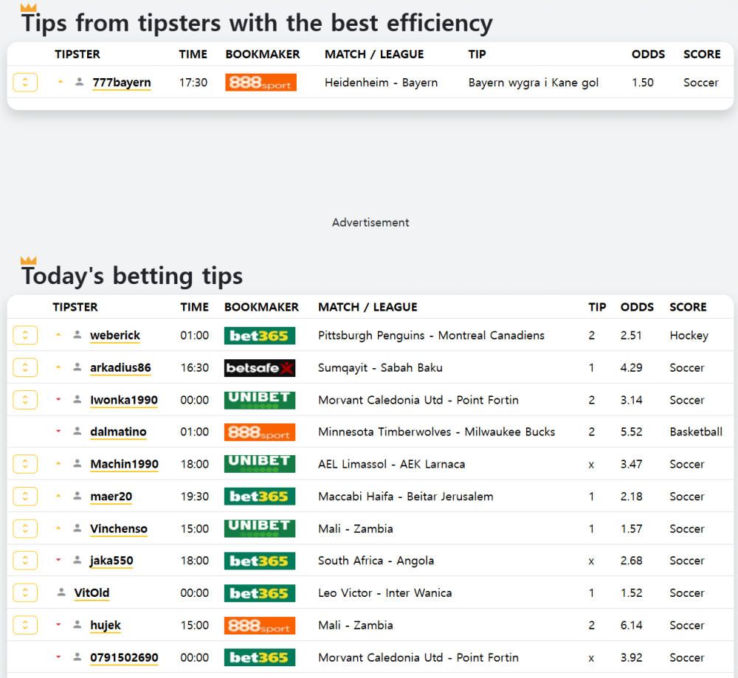Click the Unibet logo in Iwonka1990 row
The image size is (738, 678).
[260, 400]
